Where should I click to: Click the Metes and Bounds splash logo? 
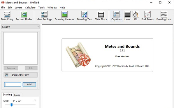coord(78,55)
